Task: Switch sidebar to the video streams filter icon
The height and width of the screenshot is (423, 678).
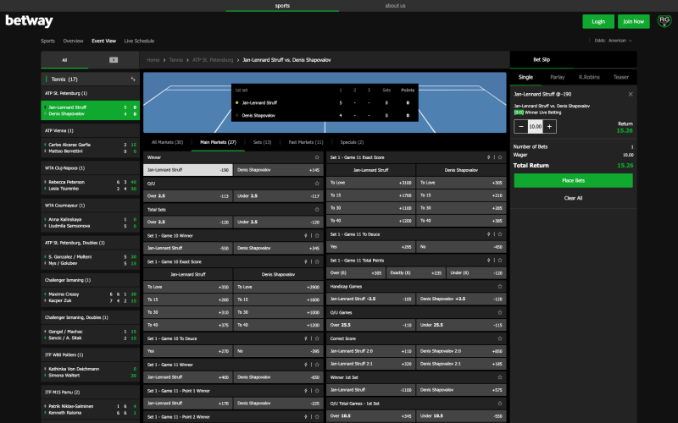Action: point(114,60)
